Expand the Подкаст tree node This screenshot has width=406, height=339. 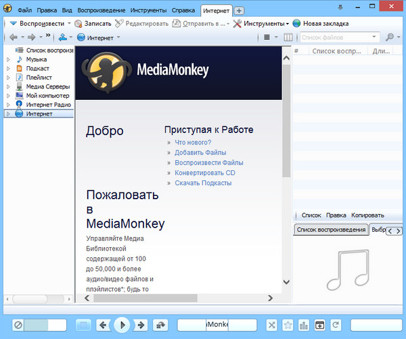(x=8, y=68)
